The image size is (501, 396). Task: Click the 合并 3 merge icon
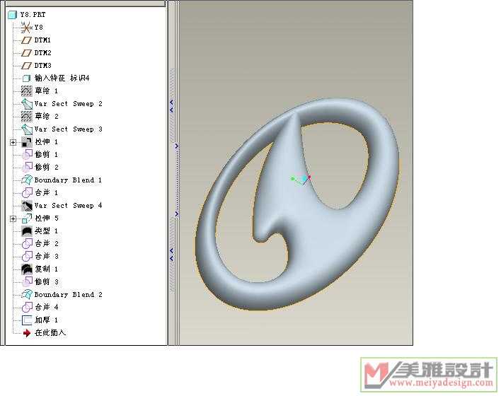tap(27, 257)
